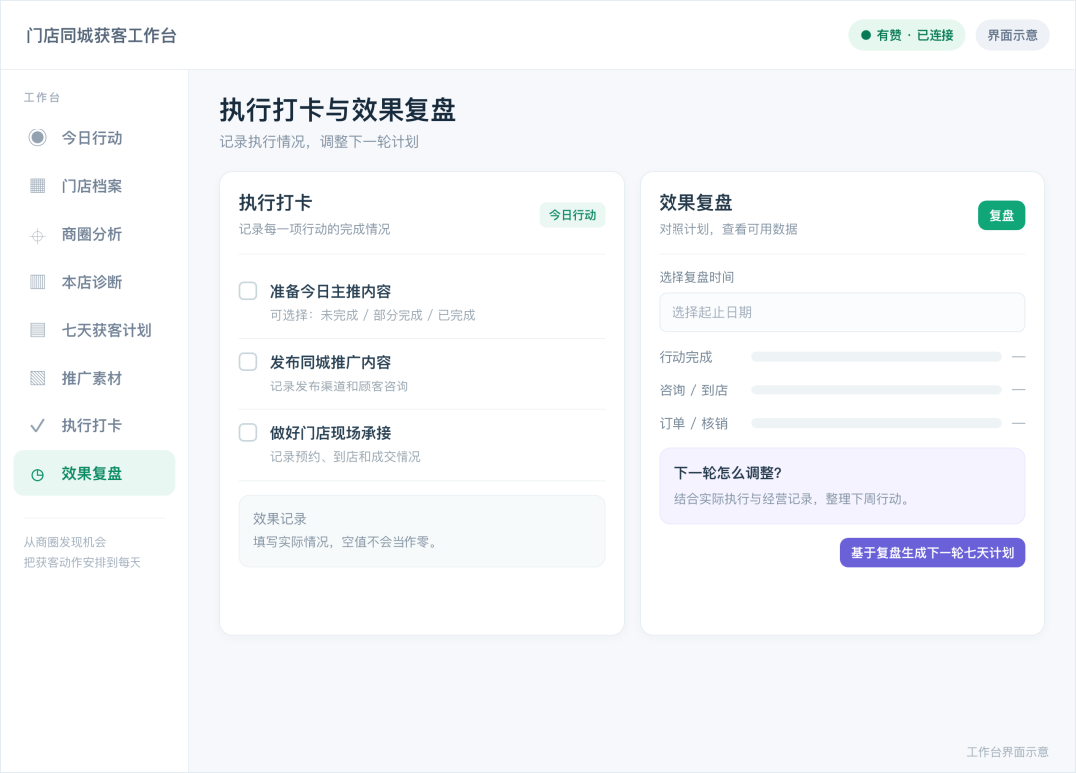This screenshot has width=1076, height=773.
Task: Click the 效果记录 text box
Action: [x=422, y=531]
